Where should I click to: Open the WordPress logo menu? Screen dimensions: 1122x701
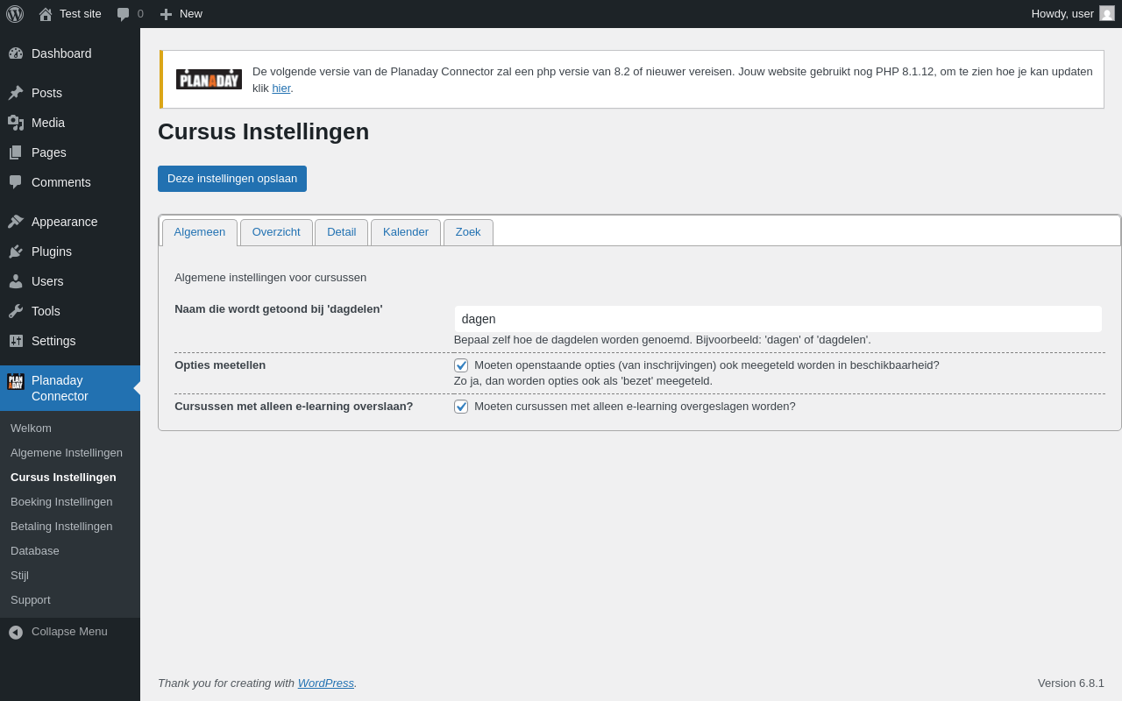click(15, 14)
